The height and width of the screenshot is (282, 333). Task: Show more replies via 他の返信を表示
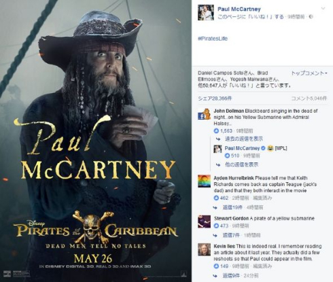tap(241, 164)
